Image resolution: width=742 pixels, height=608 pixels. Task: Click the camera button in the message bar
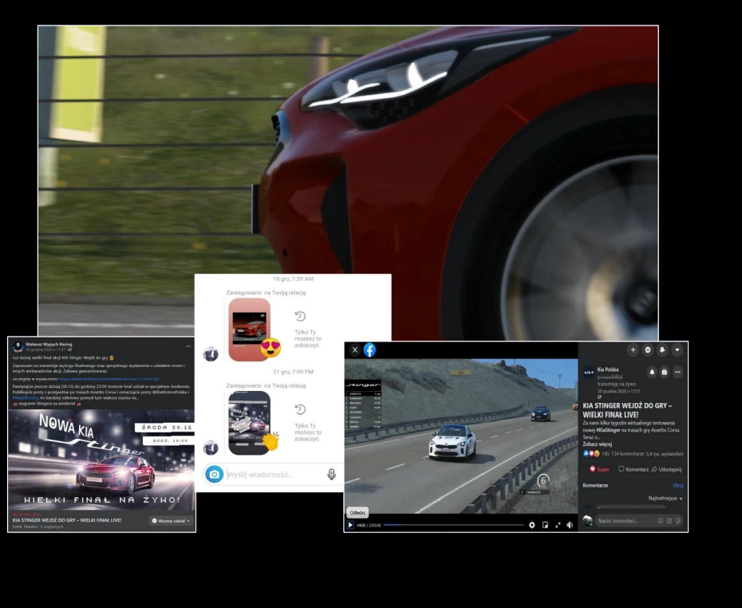(215, 474)
